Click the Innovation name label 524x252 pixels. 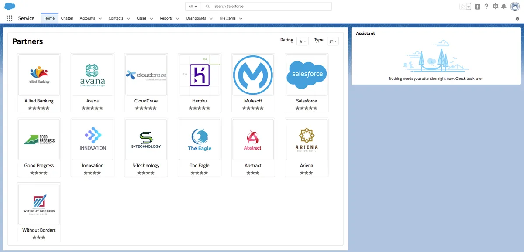(x=93, y=166)
